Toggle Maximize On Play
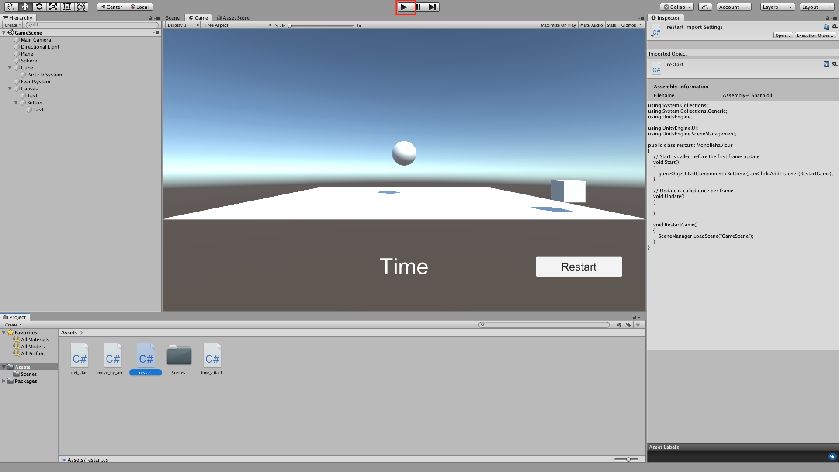839x472 pixels. (x=558, y=25)
